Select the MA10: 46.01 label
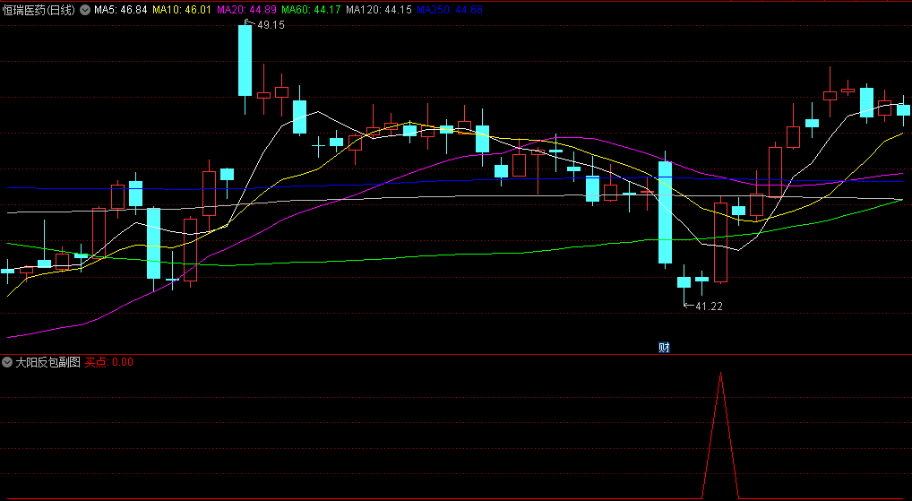 pos(182,10)
